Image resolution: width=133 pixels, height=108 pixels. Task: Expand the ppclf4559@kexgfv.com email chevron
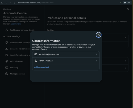97,54
